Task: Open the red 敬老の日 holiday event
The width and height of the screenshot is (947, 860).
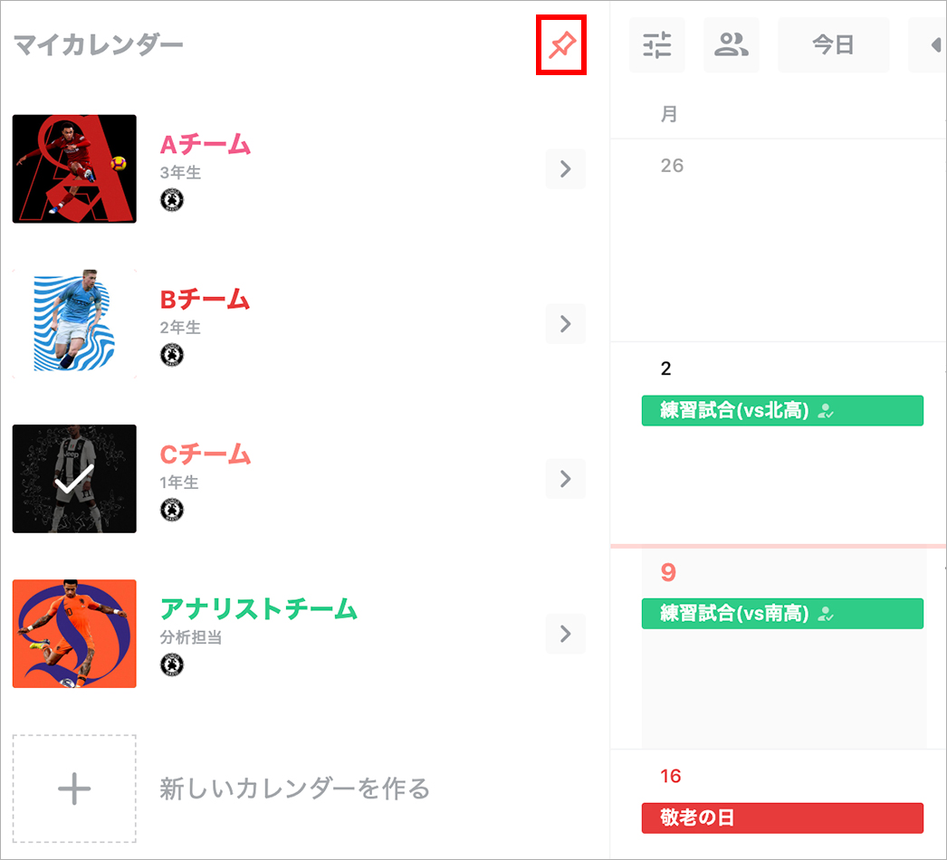Action: point(782,817)
